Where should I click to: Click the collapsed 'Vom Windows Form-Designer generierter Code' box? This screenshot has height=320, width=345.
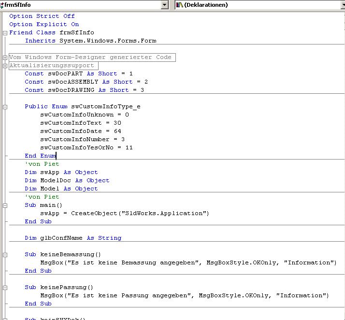coord(90,58)
